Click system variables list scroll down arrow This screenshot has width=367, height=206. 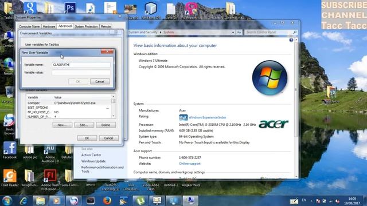point(114,116)
